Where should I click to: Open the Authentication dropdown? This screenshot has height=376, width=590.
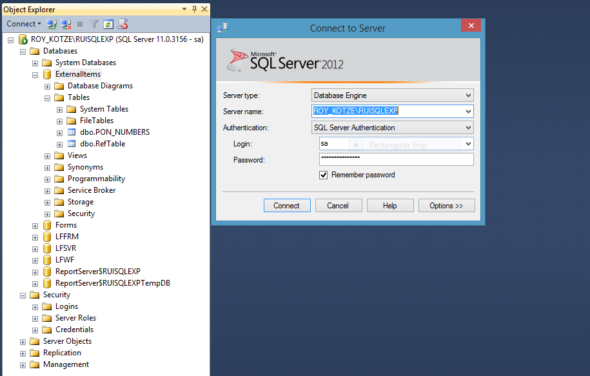(468, 128)
